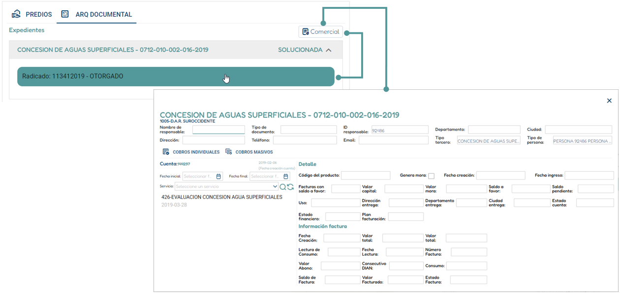This screenshot has width=620, height=293.
Task: Click the Fecha creación field under Detalle
Action: pos(501,175)
